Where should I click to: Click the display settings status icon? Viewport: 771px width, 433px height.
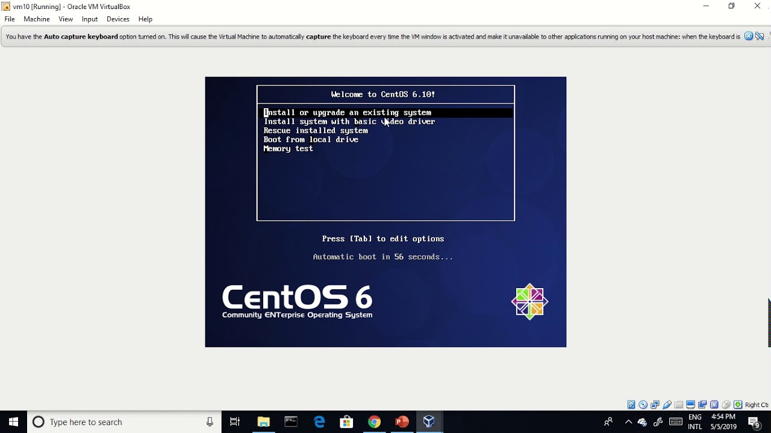pos(690,405)
